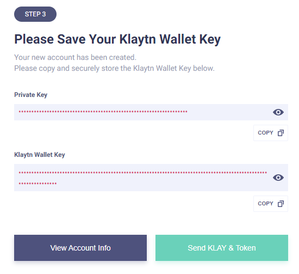Image resolution: width=299 pixels, height=274 pixels.
Task: Go to Send KLAY & Token
Action: click(x=222, y=248)
